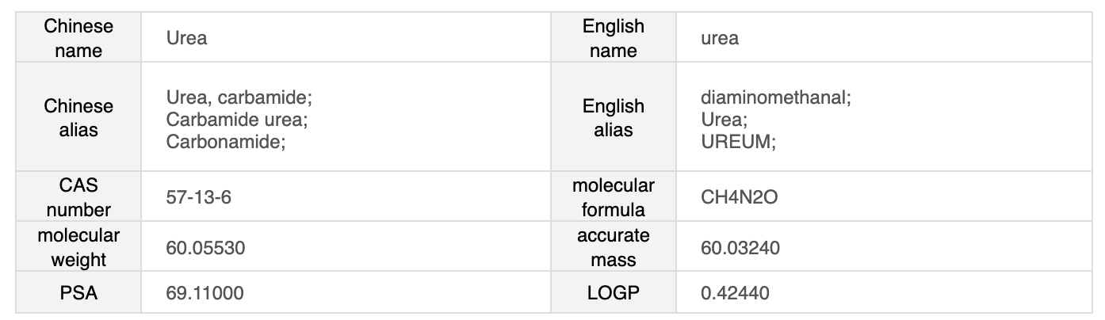
Task: Click the LOGP label cell
Action: 614,293
